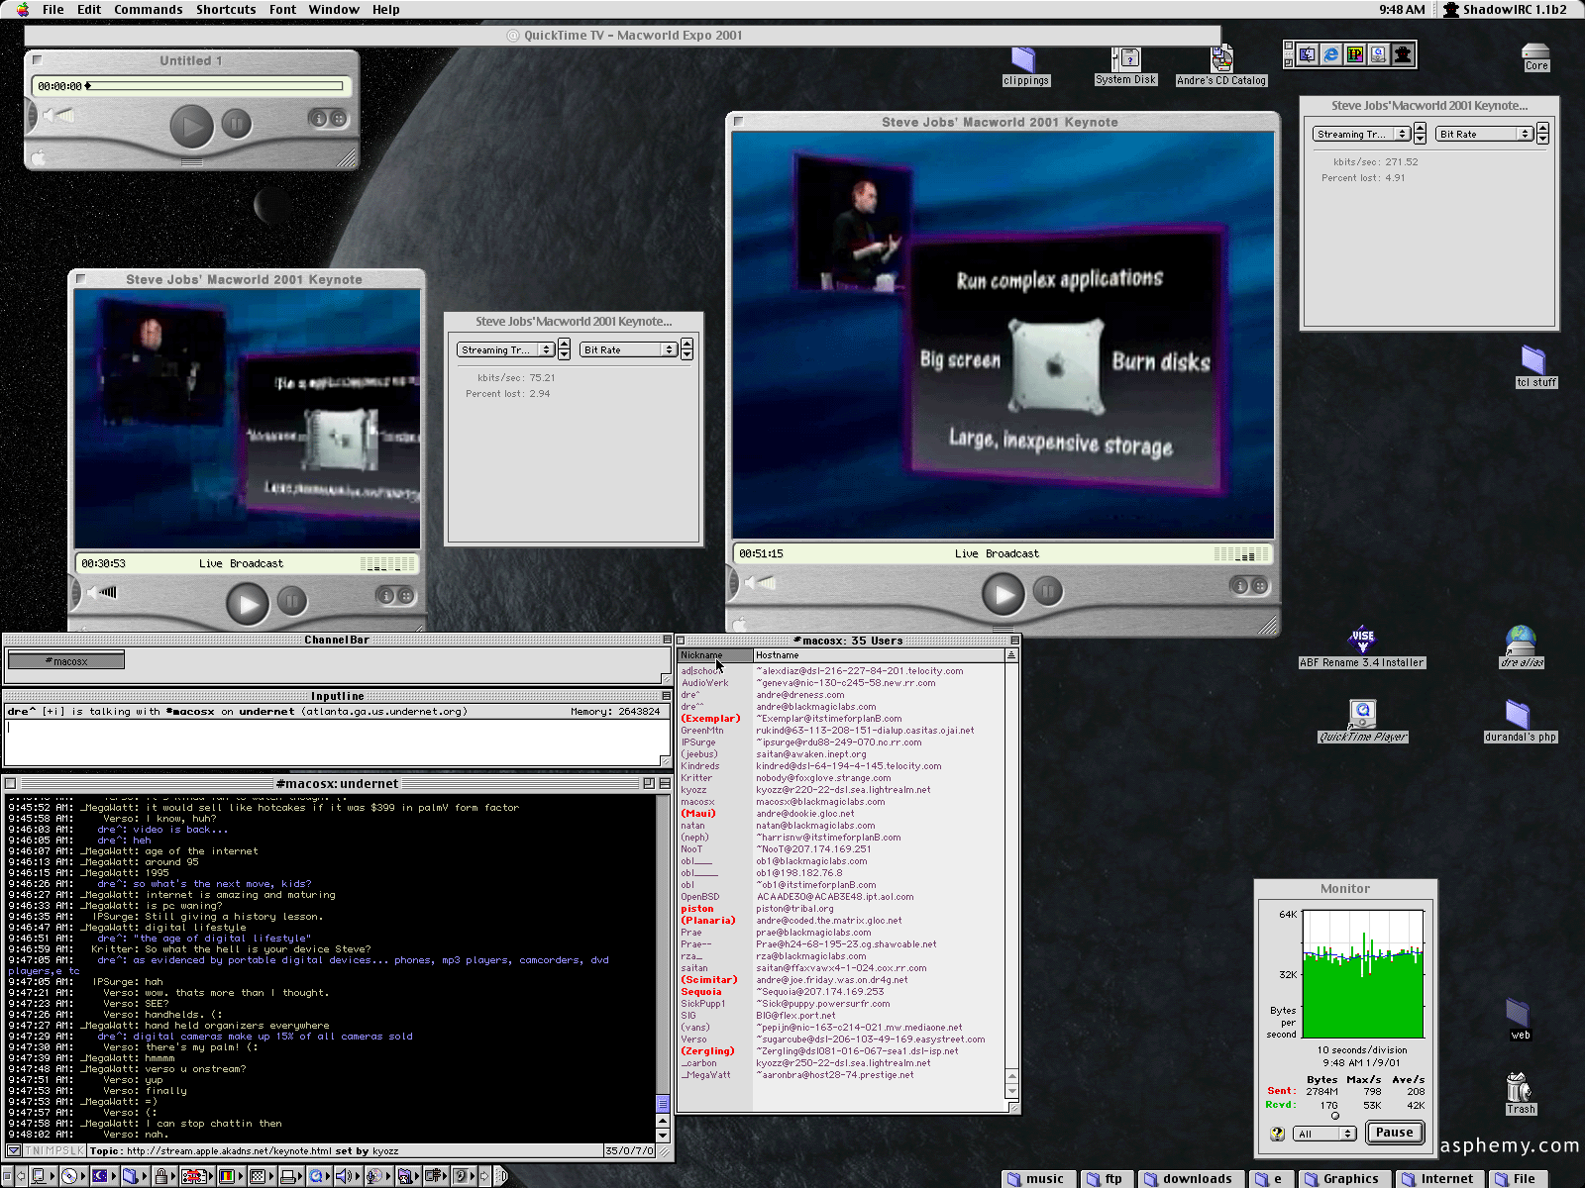Screen dimensions: 1585x1188
Task: Open Internet Explorer from the application switcher
Action: click(1330, 54)
